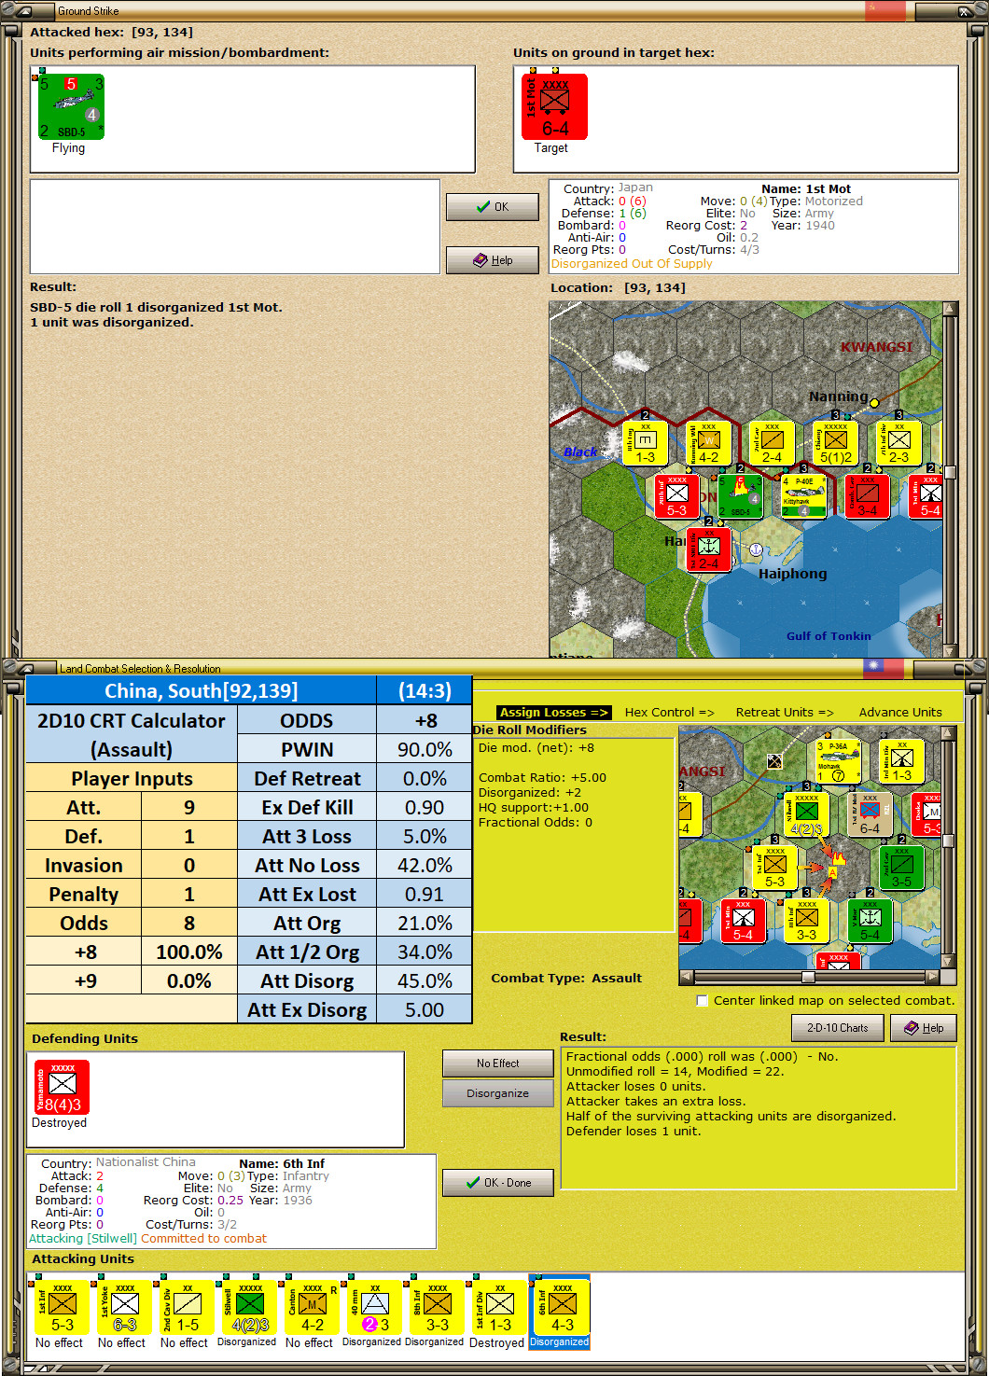Click the P-40E Kittyhawk counter on map
Viewport: 989px width, 1376px height.
point(803,496)
